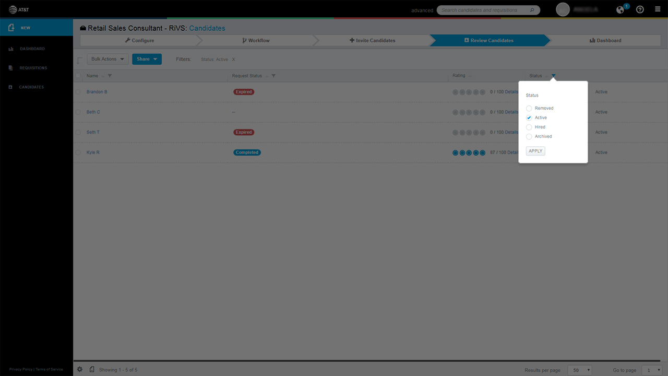Click Brandon B's empty rating dots
668x376 pixels.
[469, 92]
